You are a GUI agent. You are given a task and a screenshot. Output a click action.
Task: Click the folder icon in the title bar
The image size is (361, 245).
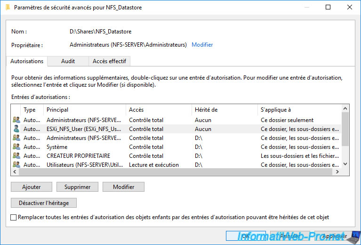[7, 8]
